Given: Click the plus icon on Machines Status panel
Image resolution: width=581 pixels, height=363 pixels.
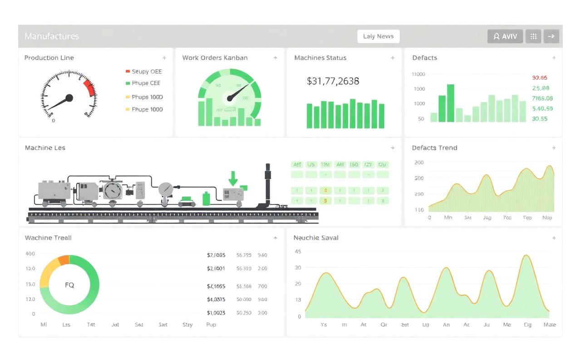Looking at the screenshot, I should click(x=393, y=58).
